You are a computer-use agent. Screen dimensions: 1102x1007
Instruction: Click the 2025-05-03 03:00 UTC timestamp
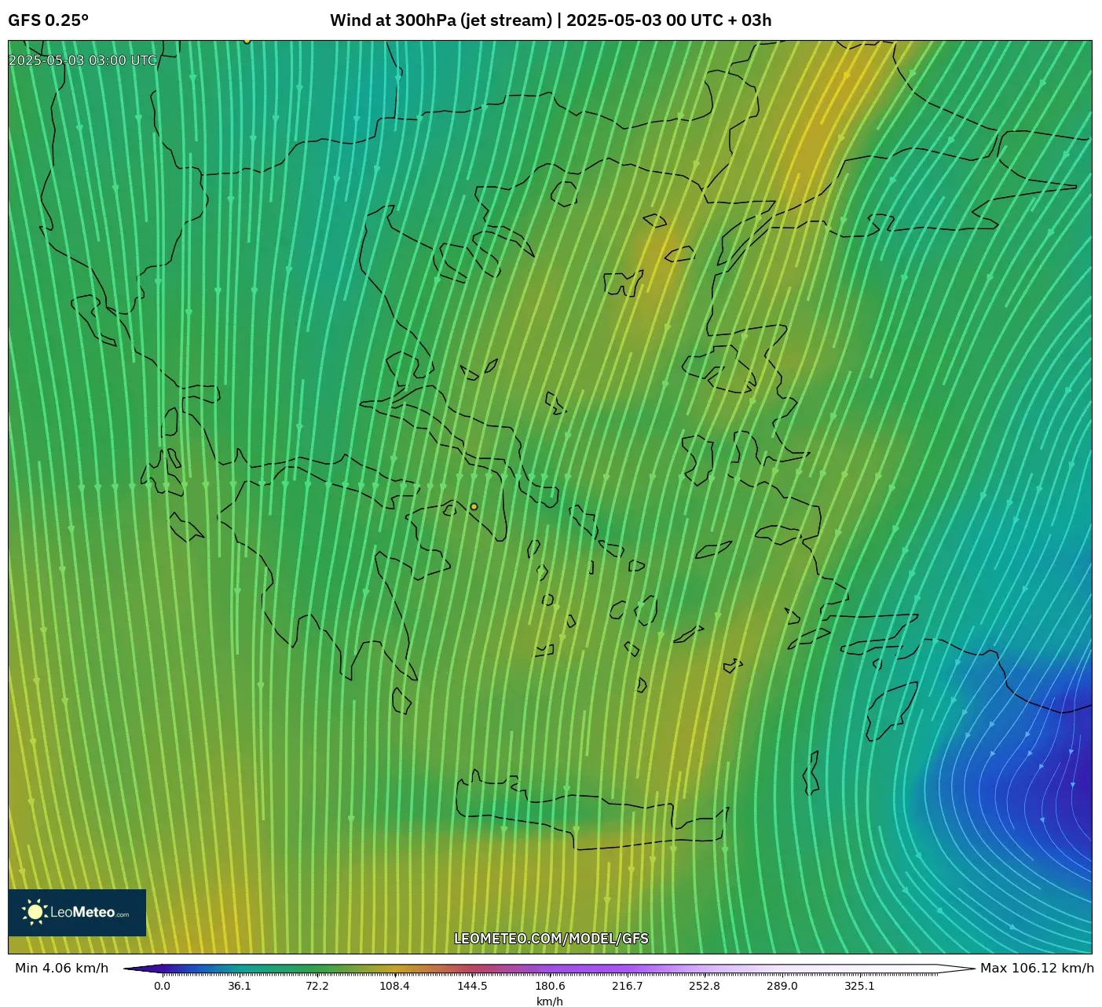pos(82,60)
